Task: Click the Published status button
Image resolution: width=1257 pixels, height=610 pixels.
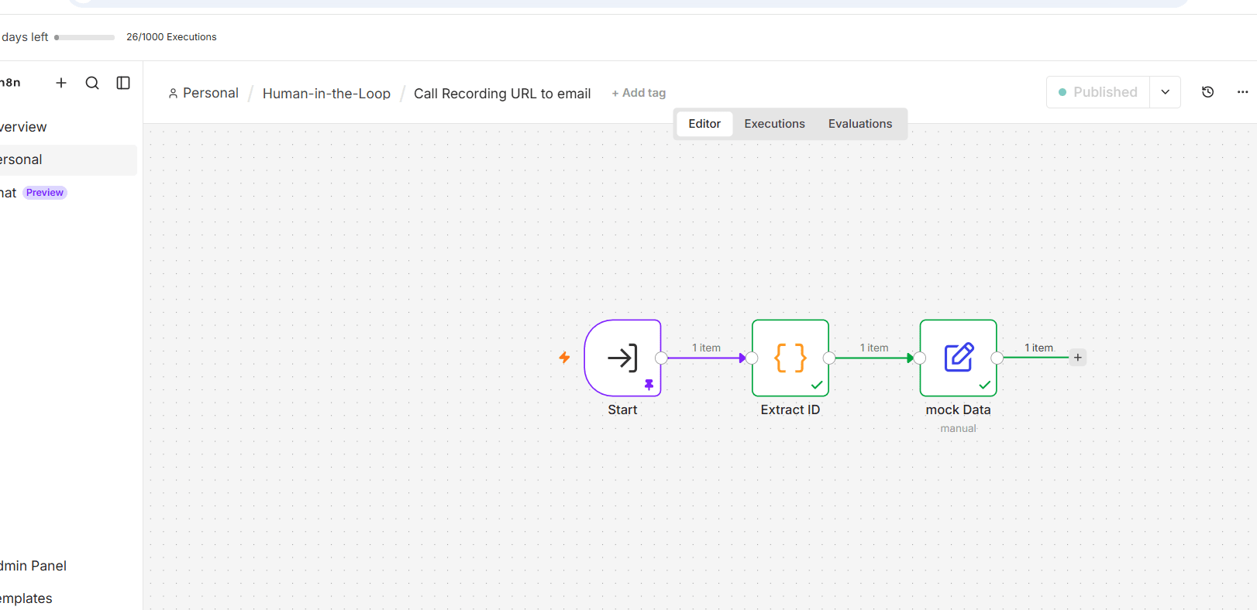Action: pyautogui.click(x=1098, y=92)
